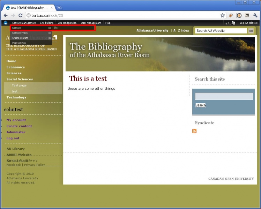Open Privacy Policy footer link
Viewport: 261px width, 209px height.
[35, 165]
